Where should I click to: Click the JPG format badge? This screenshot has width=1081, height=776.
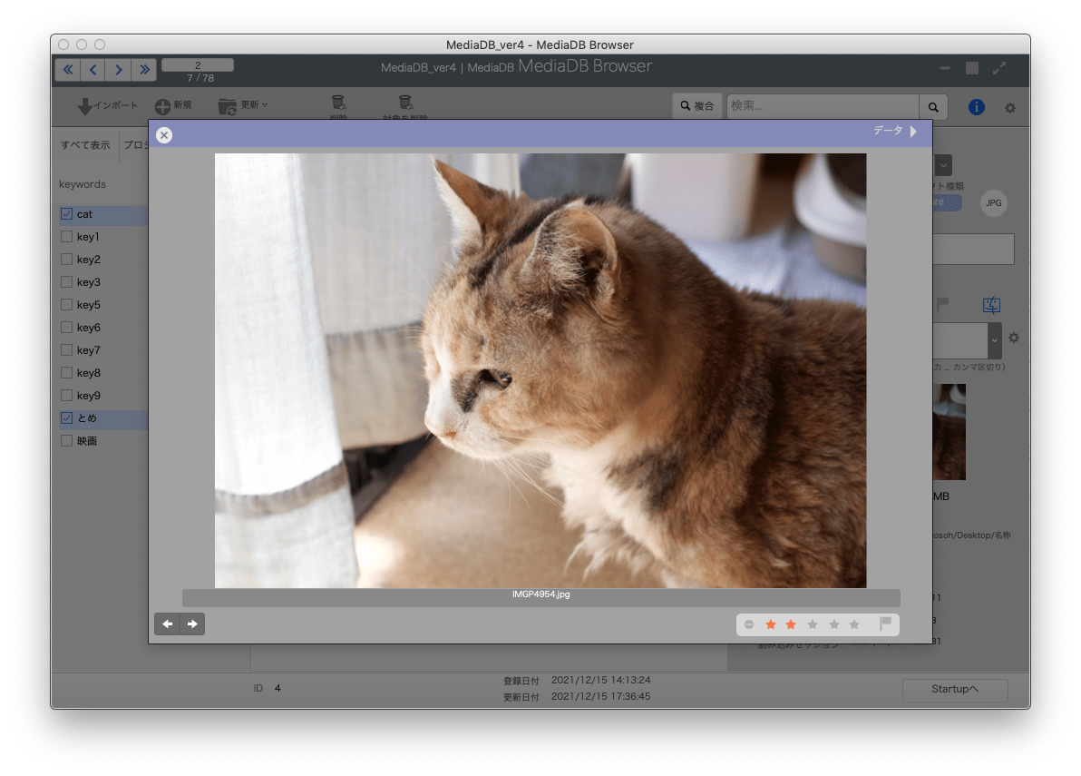click(993, 202)
